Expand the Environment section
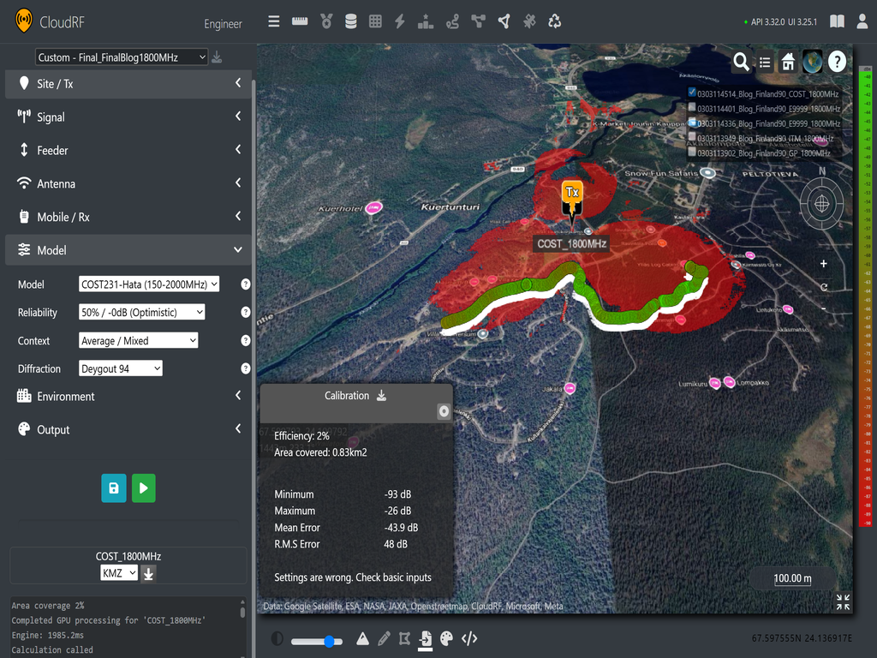877x658 pixels. point(128,397)
